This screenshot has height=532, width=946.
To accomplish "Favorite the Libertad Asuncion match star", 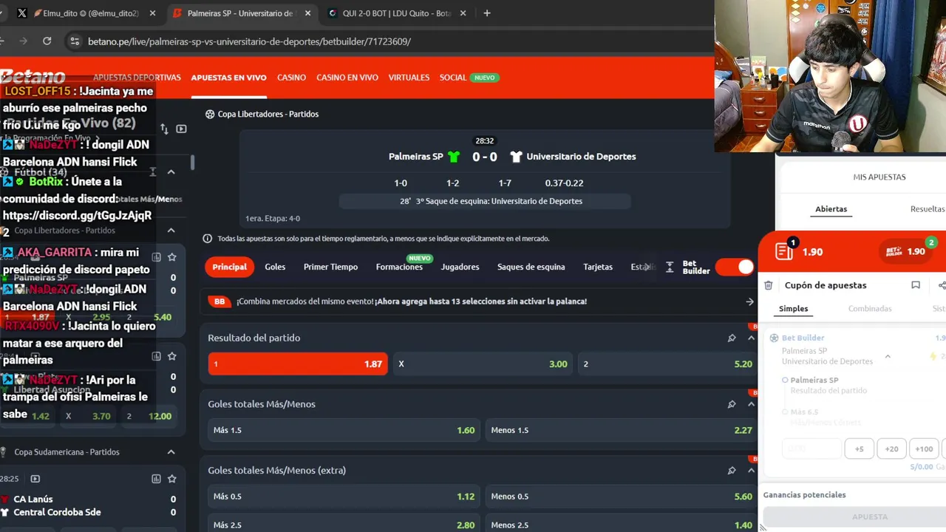I will [x=172, y=356].
